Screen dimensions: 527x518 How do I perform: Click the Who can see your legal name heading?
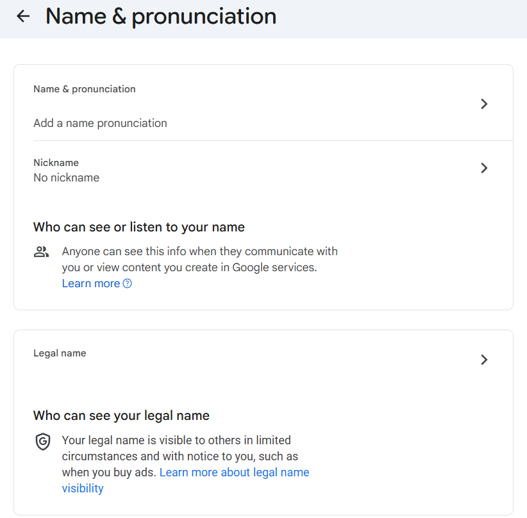tap(121, 415)
